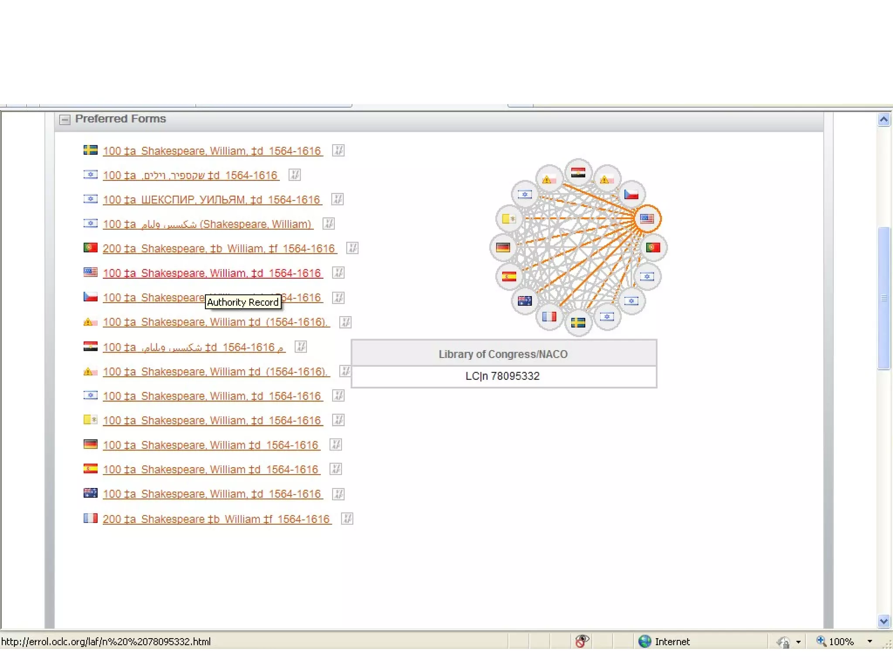Click the scroll down arrow

(883, 621)
